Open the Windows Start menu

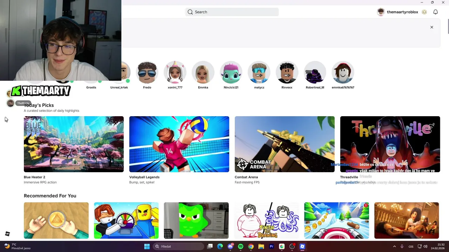click(147, 246)
